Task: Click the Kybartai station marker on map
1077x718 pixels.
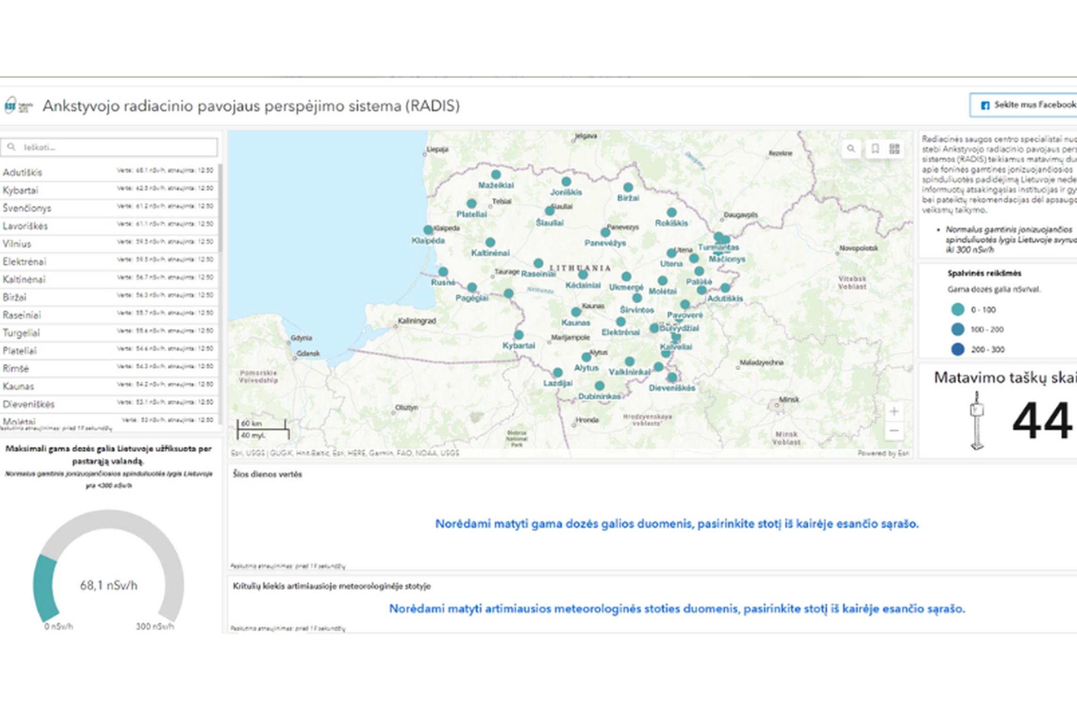Action: pos(519,335)
